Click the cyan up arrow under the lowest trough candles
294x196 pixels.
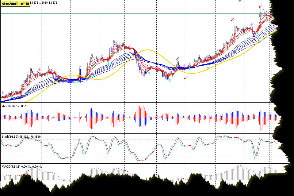[170, 81]
